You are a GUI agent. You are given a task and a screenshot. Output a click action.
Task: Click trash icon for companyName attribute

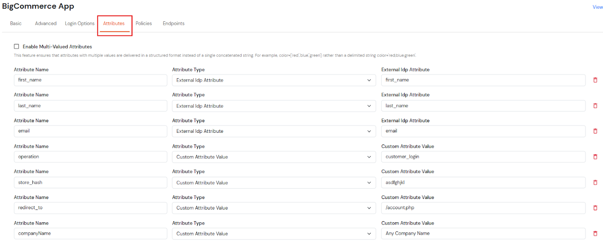pyautogui.click(x=595, y=234)
